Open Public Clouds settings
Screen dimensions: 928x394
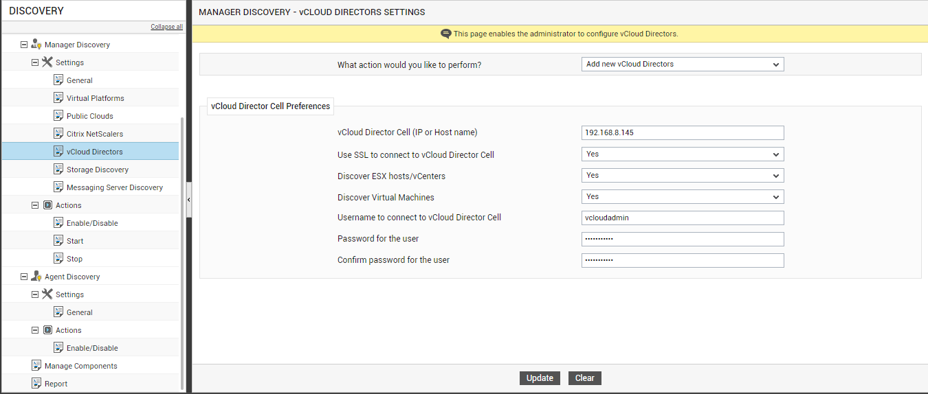[x=90, y=116]
